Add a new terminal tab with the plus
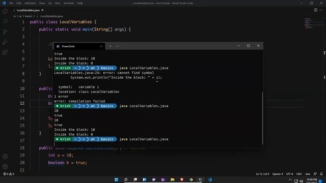This screenshot has width=326, height=183. click(x=110, y=46)
